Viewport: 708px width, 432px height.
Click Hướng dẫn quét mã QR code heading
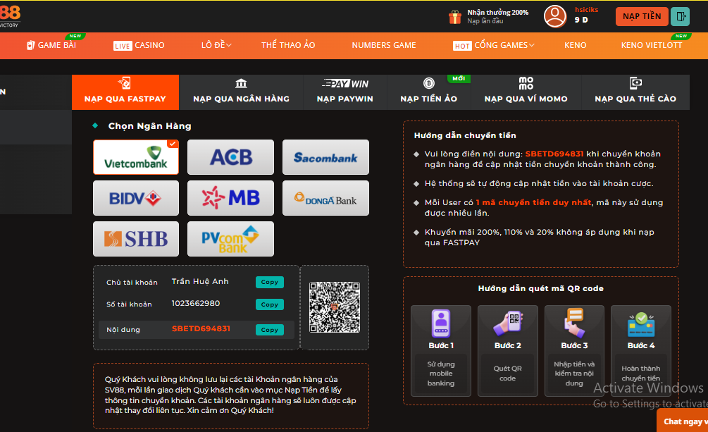point(541,288)
